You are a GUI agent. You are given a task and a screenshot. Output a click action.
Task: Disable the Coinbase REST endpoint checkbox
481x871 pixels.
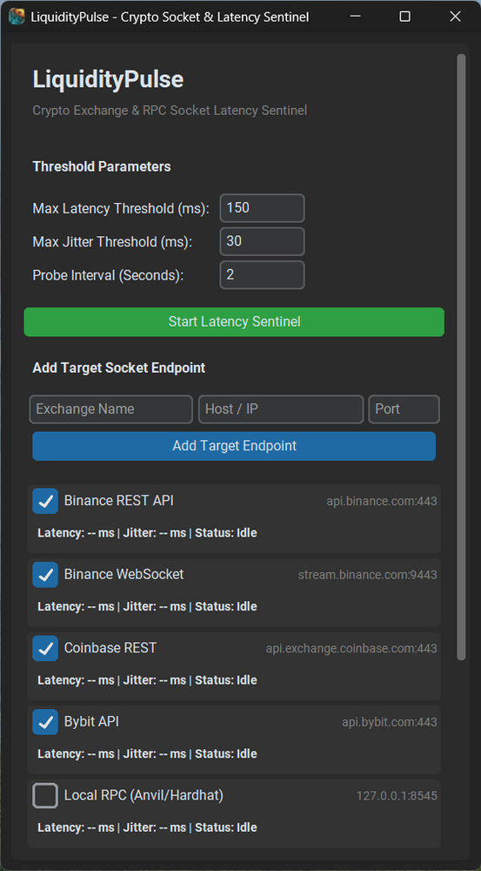[x=45, y=649]
